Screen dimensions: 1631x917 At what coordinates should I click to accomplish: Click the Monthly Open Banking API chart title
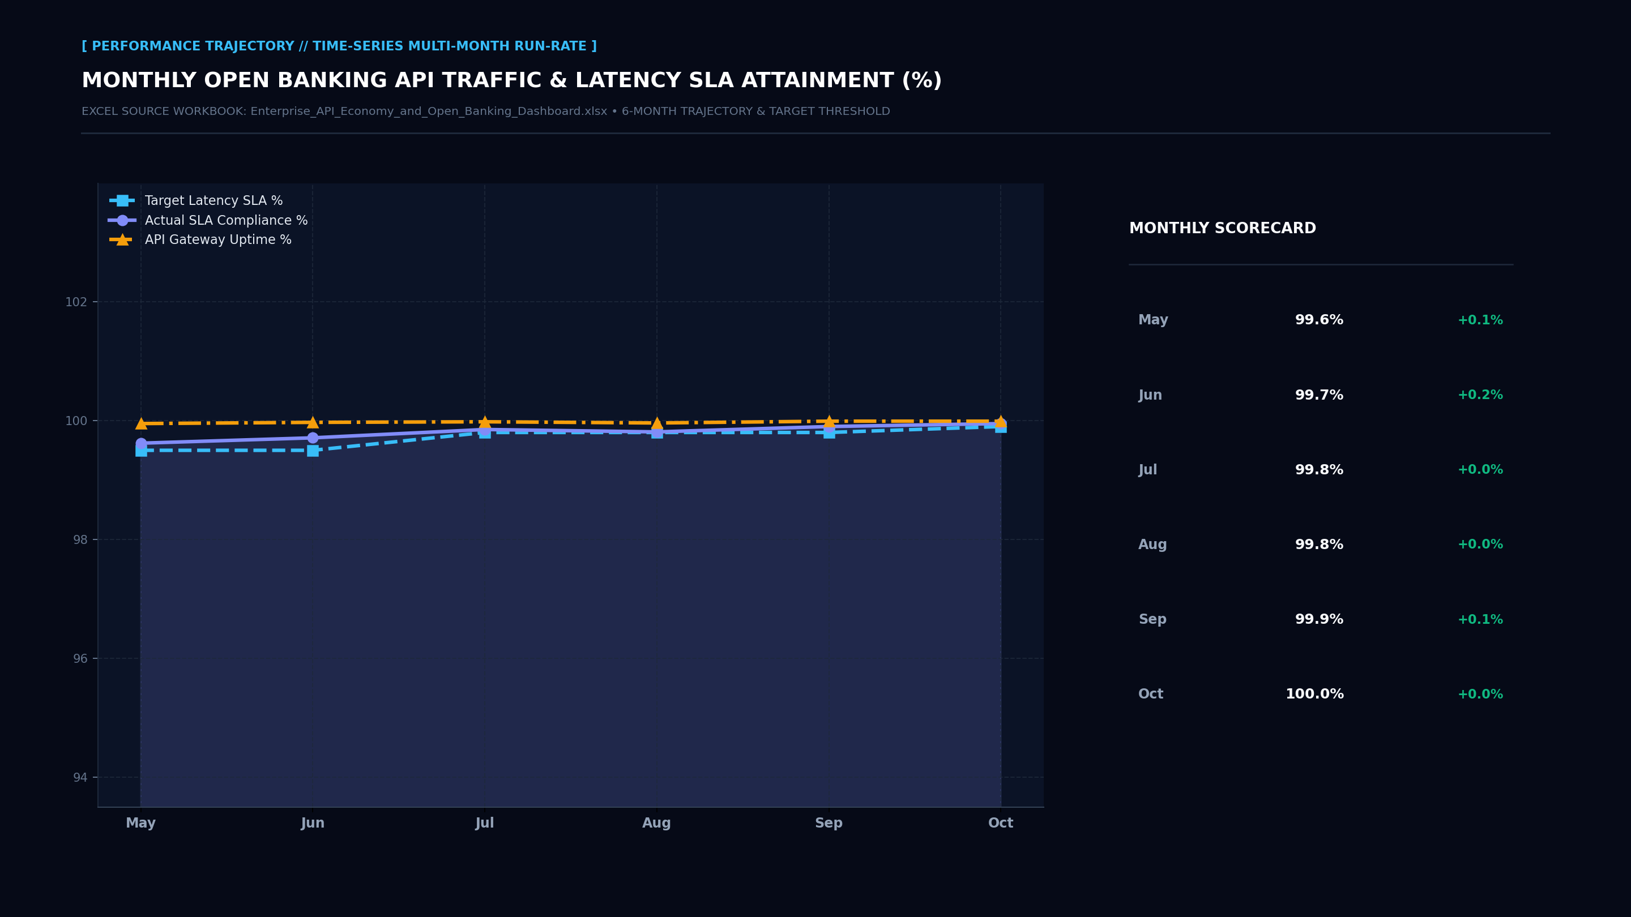point(511,81)
